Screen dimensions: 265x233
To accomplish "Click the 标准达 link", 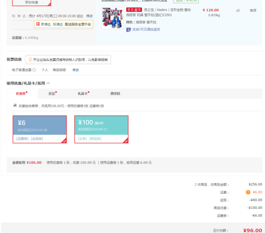I will click(x=58, y=25).
